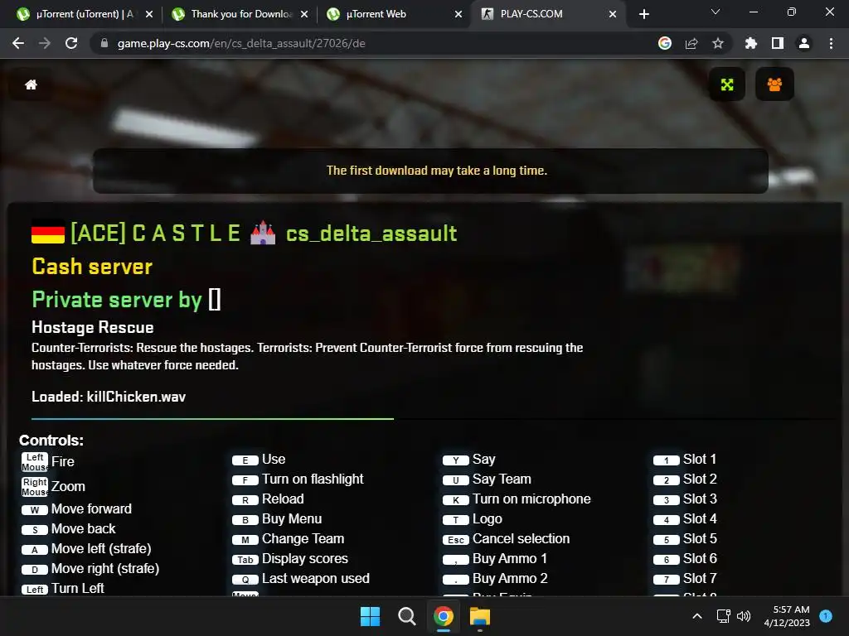Click the Right Mouse Zoom entry
This screenshot has height=636, width=849.
coord(53,487)
